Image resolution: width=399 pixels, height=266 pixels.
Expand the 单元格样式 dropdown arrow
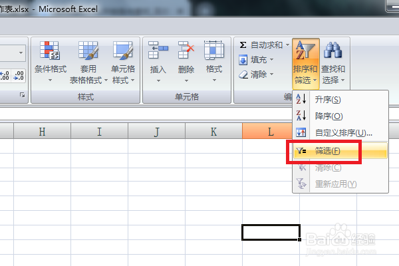pos(132,80)
